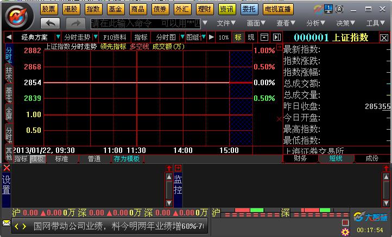Open the 分时图 dropdown arrow
The height and width of the screenshot is (237, 392).
182,37
